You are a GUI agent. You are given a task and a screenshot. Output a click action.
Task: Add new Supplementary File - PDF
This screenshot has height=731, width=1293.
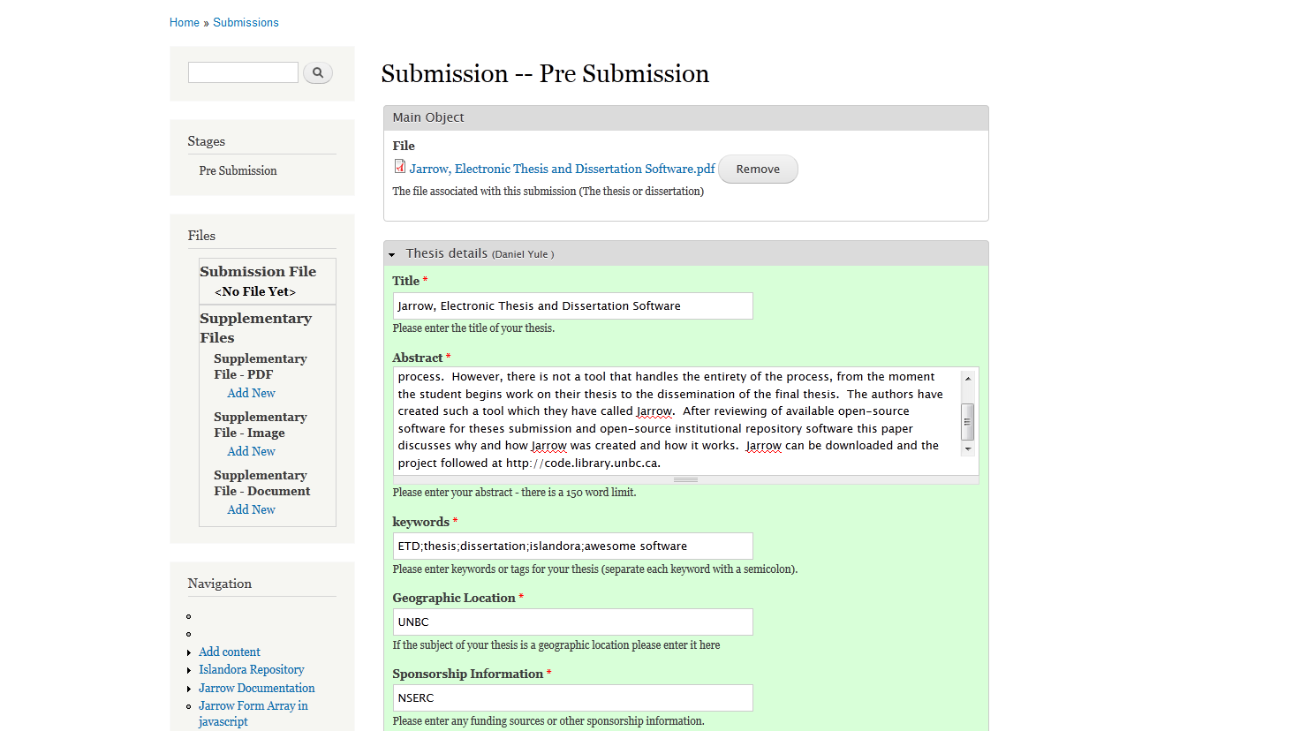[x=251, y=393]
